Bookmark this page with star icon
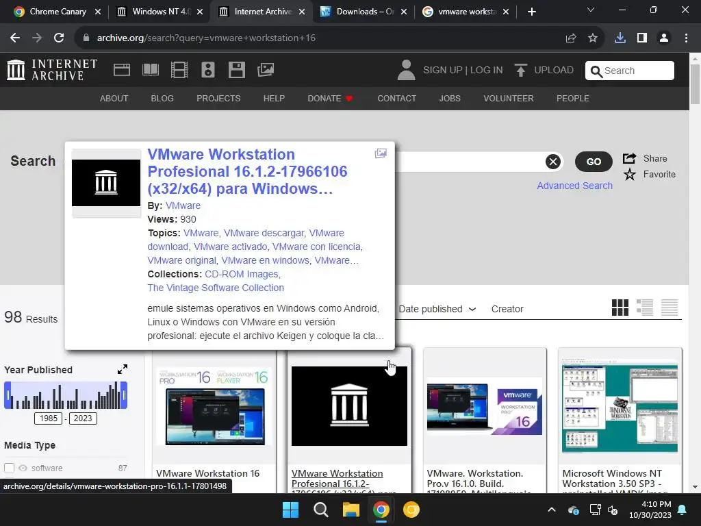 tap(593, 38)
